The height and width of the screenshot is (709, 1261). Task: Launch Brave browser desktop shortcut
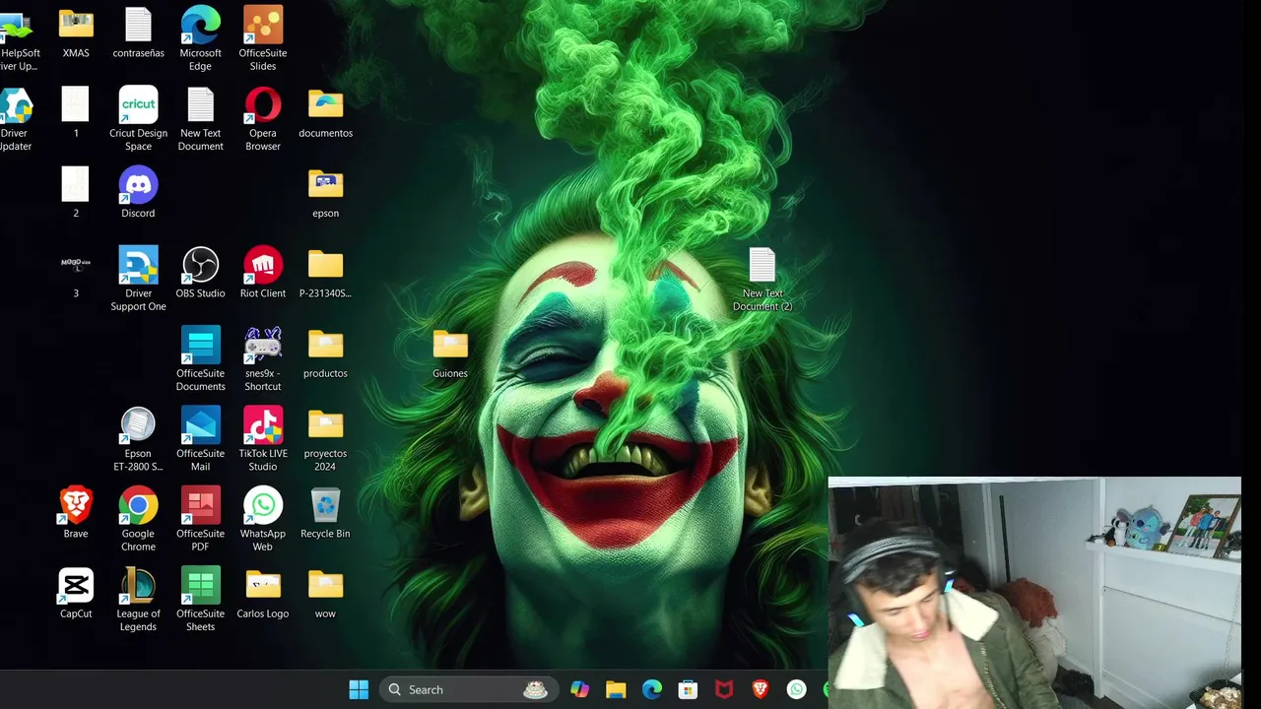[76, 513]
